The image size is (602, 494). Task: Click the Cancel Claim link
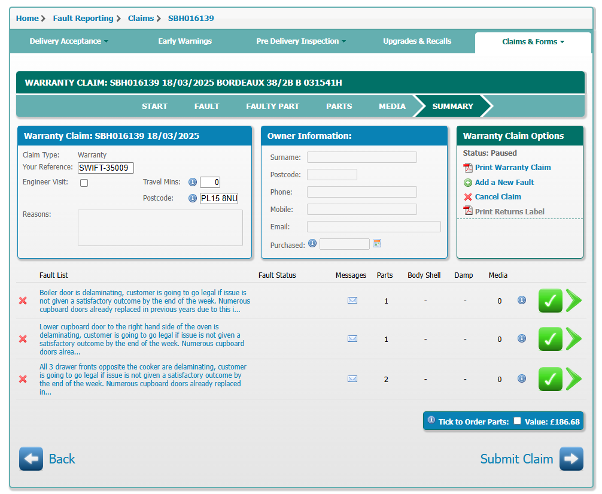[x=497, y=197]
